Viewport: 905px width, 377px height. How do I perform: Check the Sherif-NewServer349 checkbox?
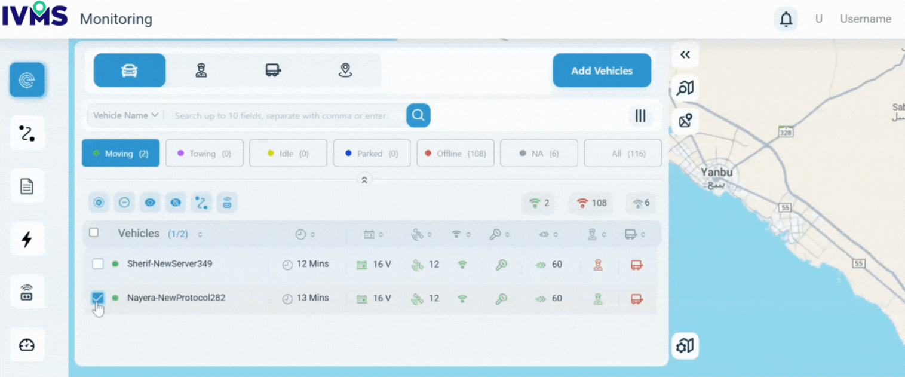coord(98,264)
